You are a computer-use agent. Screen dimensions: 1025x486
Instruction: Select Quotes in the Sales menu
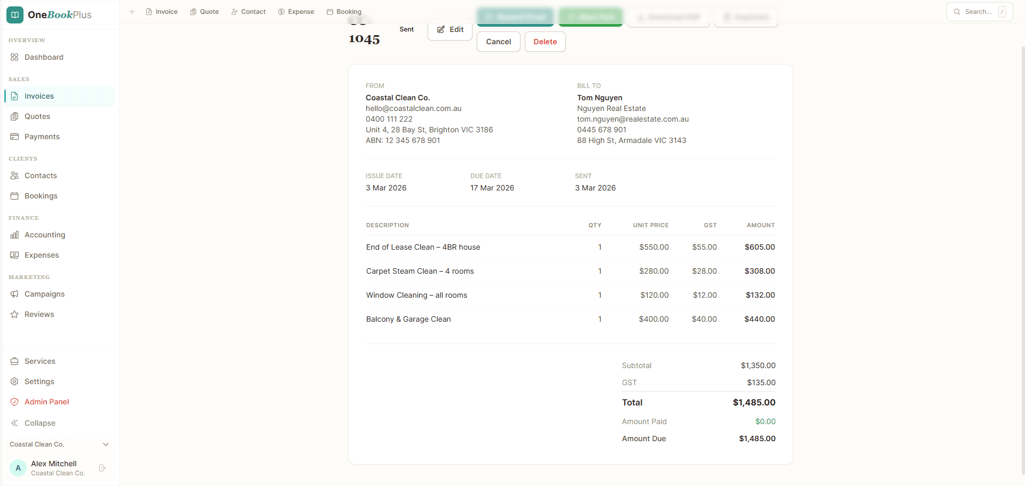[37, 116]
